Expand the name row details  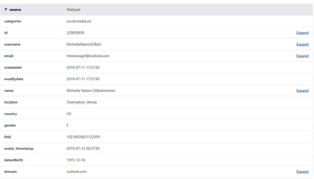click(x=302, y=91)
